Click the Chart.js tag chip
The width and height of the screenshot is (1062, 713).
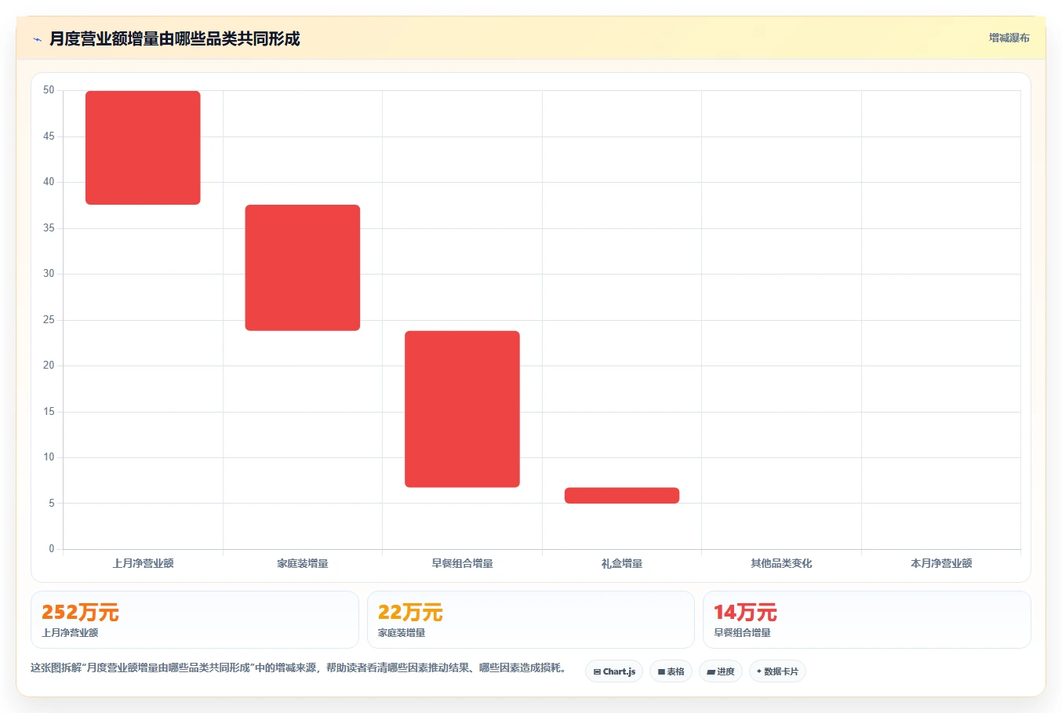pos(614,671)
